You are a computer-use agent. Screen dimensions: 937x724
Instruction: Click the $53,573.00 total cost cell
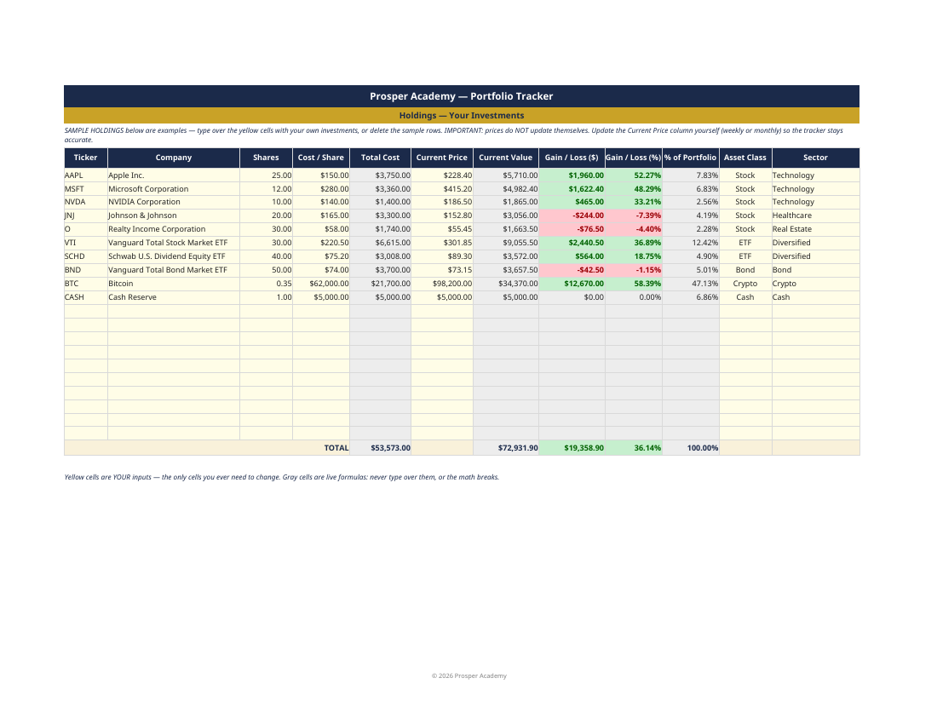(380, 448)
